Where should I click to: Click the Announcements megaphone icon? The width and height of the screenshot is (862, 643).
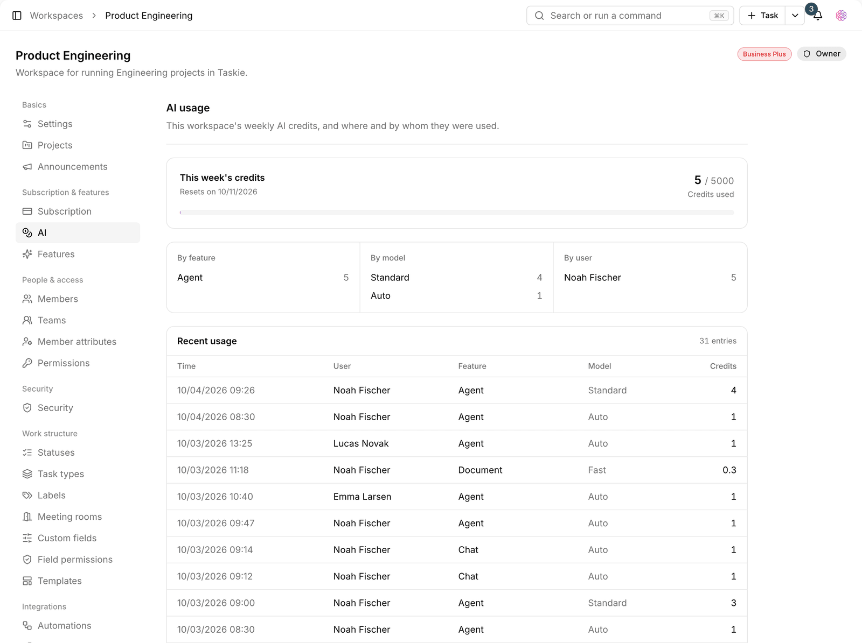click(27, 167)
